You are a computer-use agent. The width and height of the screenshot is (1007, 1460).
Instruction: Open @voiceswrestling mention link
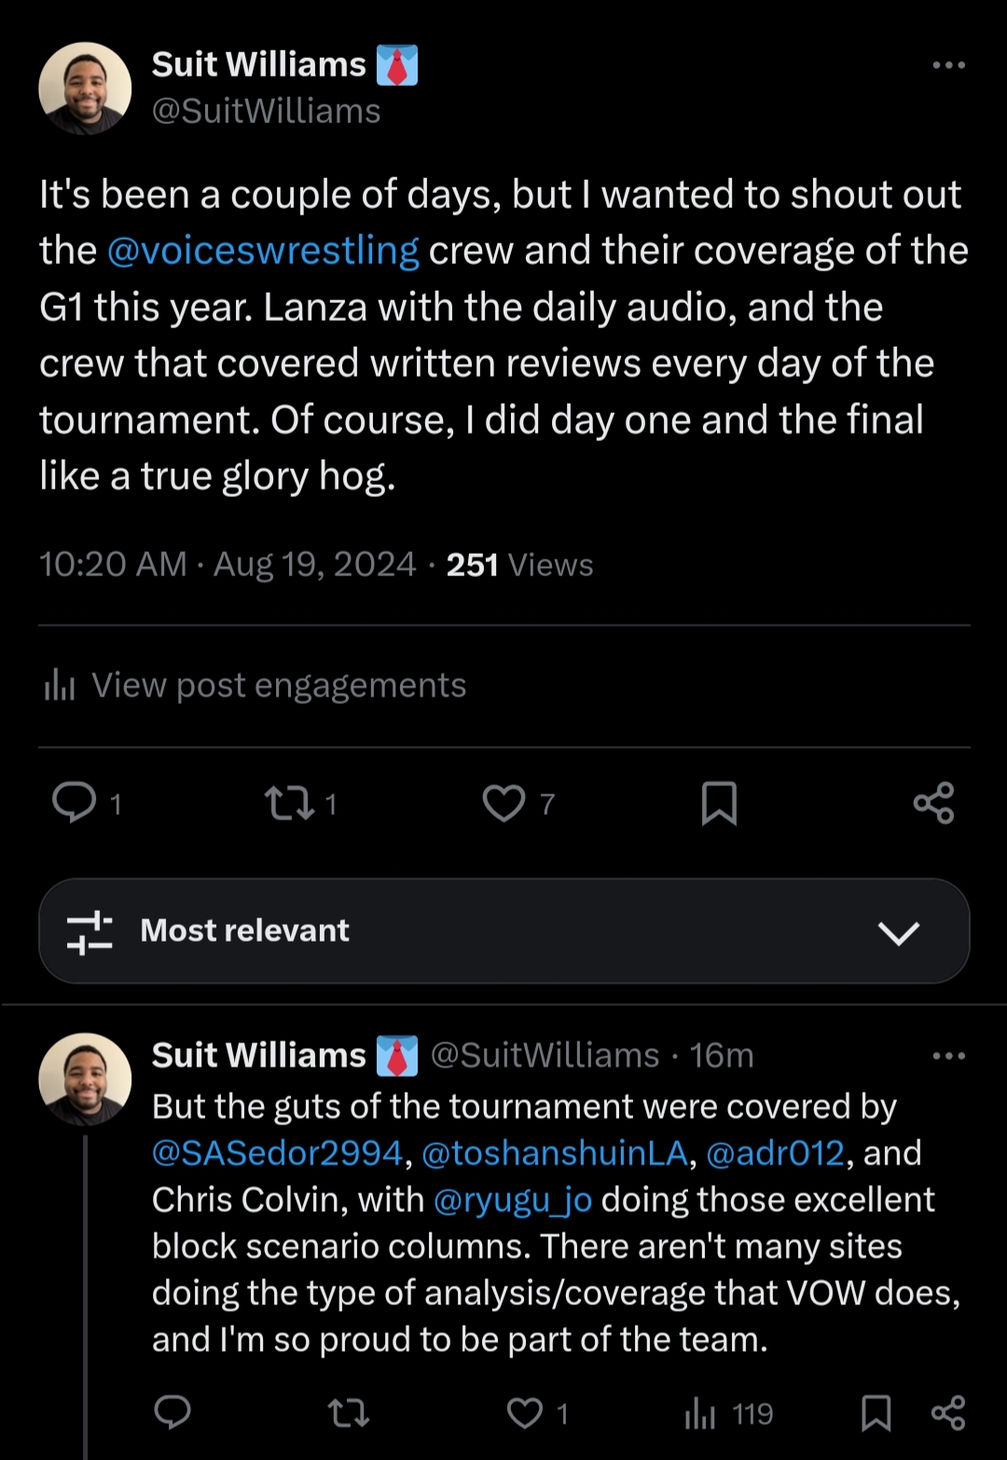tap(263, 251)
